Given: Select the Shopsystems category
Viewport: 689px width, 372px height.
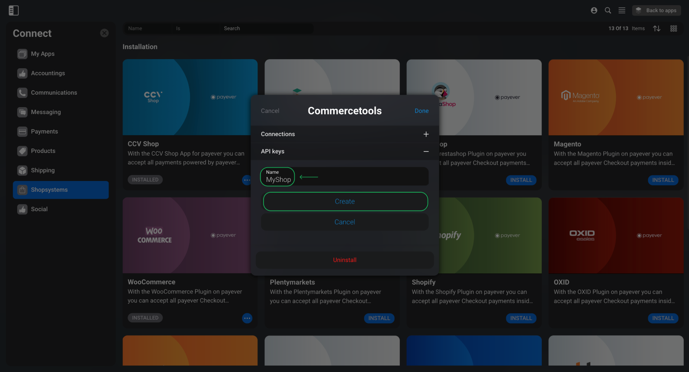Looking at the screenshot, I should pyautogui.click(x=61, y=190).
